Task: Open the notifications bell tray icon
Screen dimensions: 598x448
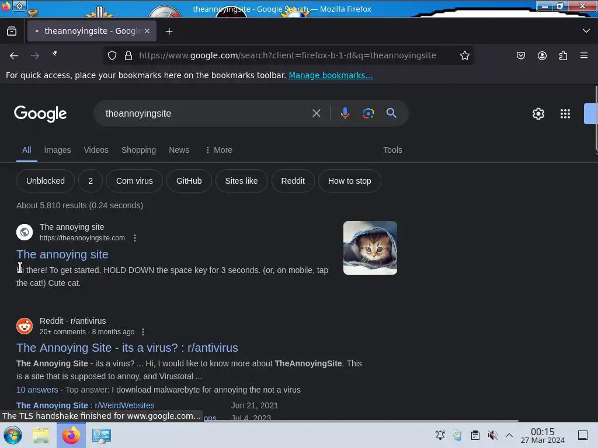Action: pyautogui.click(x=440, y=435)
